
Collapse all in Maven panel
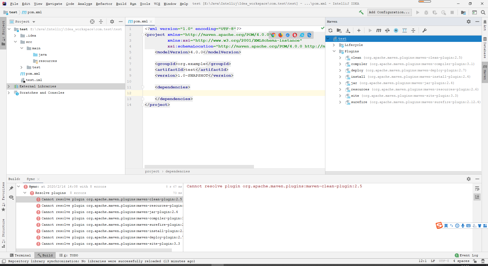click(413, 30)
